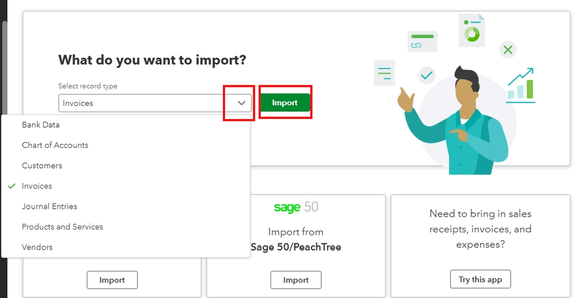Click the Sage 50 logo
Screen dimensions: 575x298
[296, 207]
